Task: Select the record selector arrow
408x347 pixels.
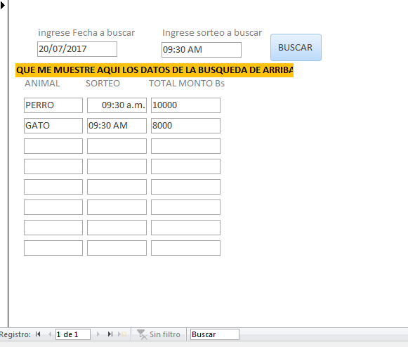Action: click(3, 5)
